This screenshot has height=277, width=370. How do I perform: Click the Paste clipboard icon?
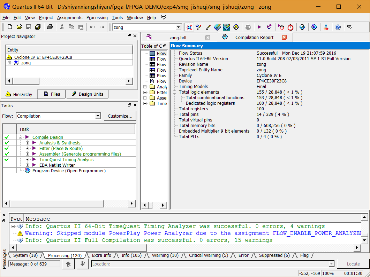click(x=81, y=27)
